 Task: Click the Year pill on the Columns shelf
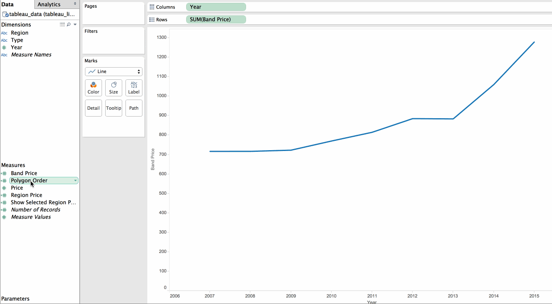[x=216, y=7]
